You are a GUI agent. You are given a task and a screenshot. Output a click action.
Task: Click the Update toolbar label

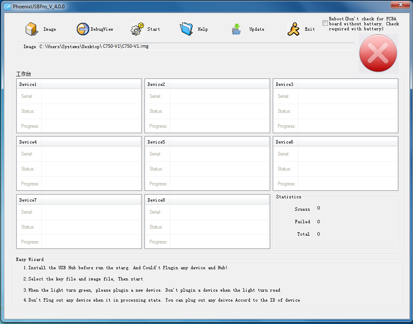257,29
